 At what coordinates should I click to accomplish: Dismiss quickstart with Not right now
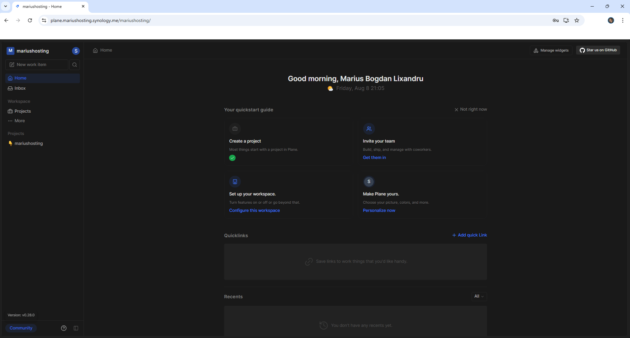[x=471, y=109]
